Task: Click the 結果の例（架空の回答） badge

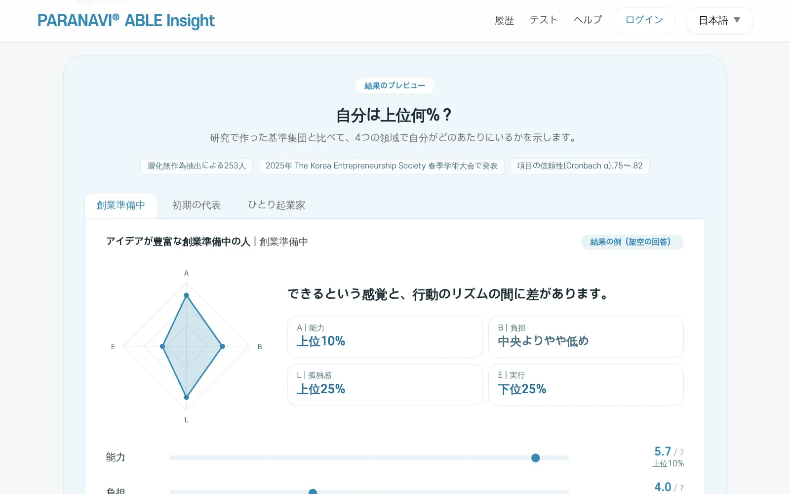Action: tap(632, 242)
